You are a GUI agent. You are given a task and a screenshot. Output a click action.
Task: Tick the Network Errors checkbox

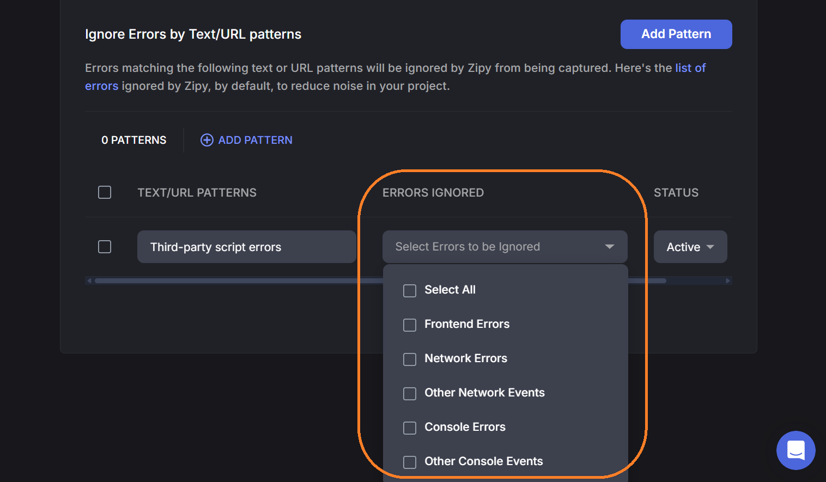point(410,359)
